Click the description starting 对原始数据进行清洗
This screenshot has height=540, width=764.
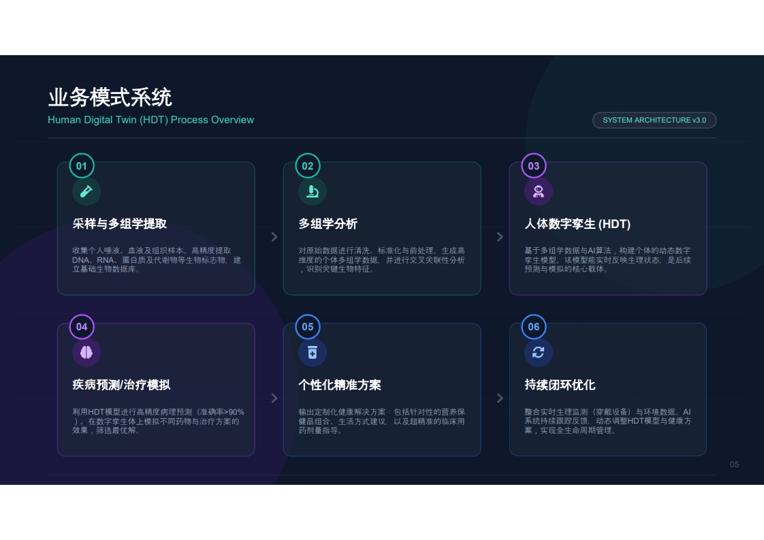click(x=381, y=259)
